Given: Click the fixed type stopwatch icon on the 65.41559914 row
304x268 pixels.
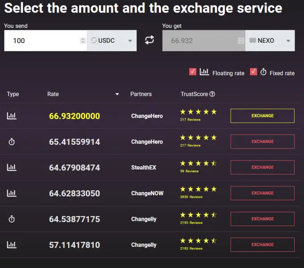Looking at the screenshot, I should click(x=12, y=142).
